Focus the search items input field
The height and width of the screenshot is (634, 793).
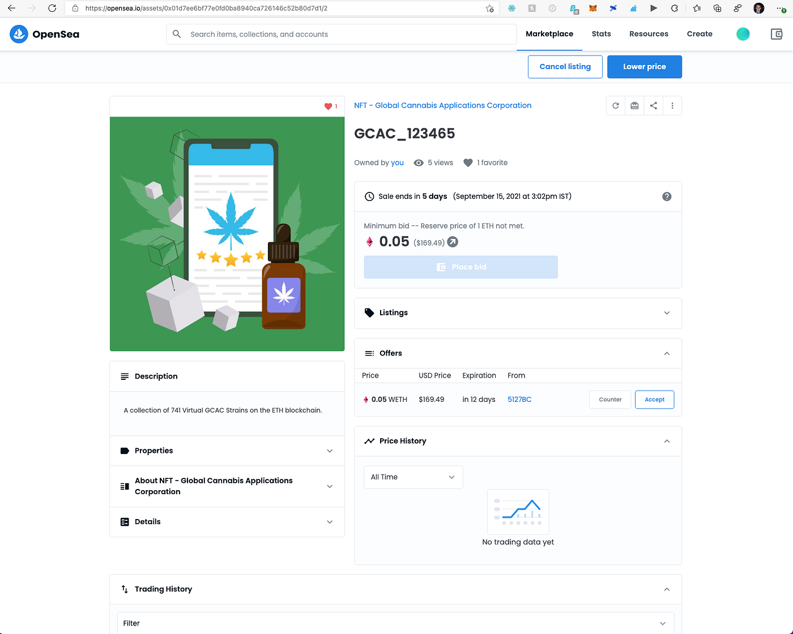[x=341, y=34]
